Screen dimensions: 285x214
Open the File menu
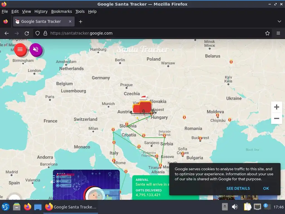tap(5, 11)
